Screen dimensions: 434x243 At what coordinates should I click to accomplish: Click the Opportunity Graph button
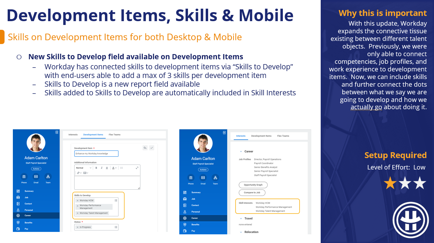tap(253, 185)
